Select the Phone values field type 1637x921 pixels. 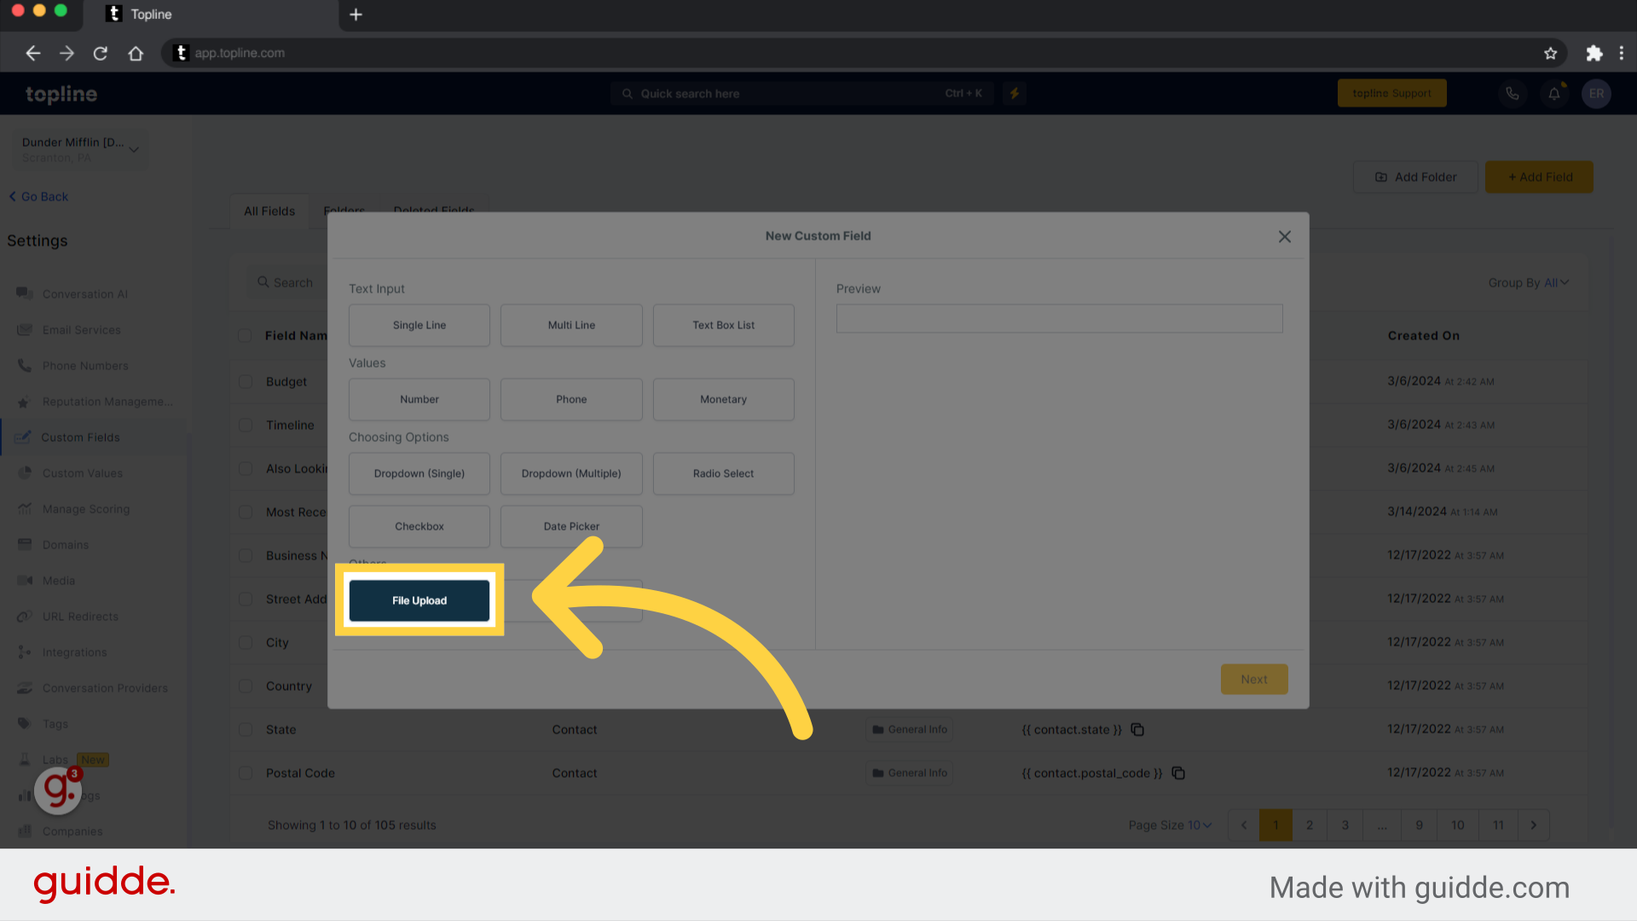pyautogui.click(x=570, y=398)
